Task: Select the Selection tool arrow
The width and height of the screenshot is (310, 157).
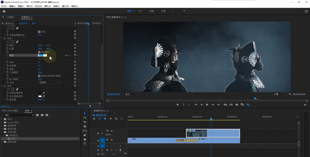Action: 85,113
